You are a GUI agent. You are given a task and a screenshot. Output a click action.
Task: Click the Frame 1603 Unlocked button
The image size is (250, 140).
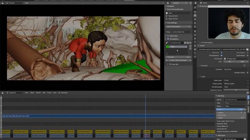pos(177,60)
